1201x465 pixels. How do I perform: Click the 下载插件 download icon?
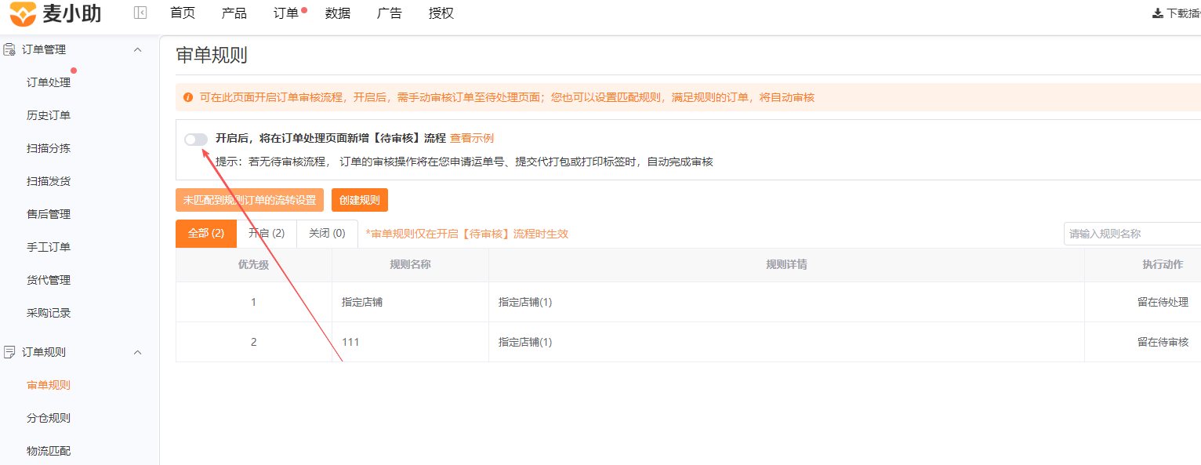[1157, 13]
